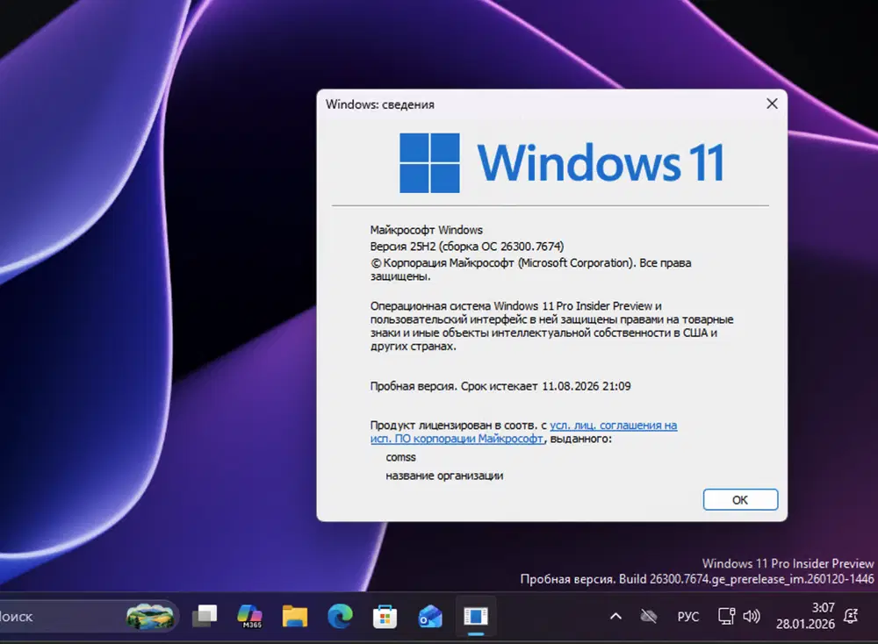Screen dimensions: 878x644
Task: Switch keyboard layout from РУС
Action: pos(688,616)
